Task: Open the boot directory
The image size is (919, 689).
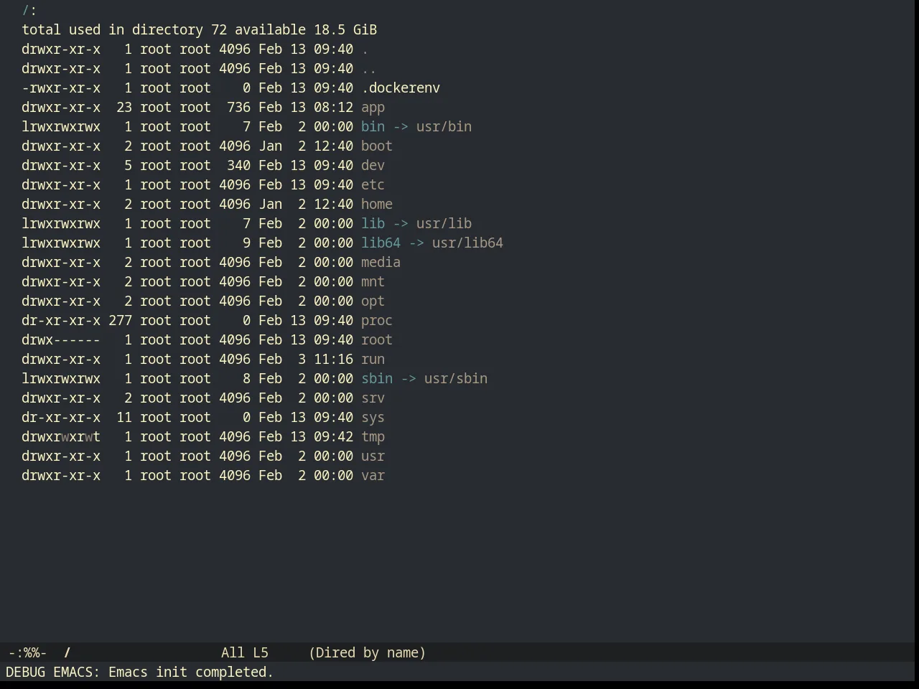Action: (377, 146)
